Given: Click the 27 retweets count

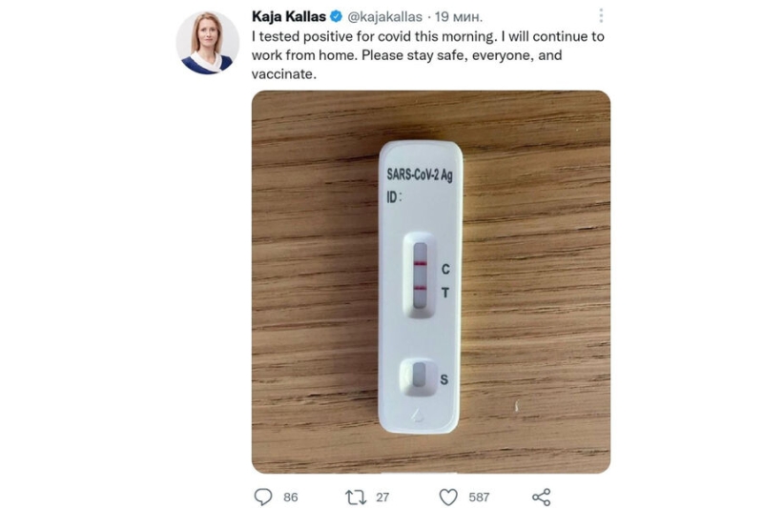Looking at the screenshot, I should pos(382,497).
